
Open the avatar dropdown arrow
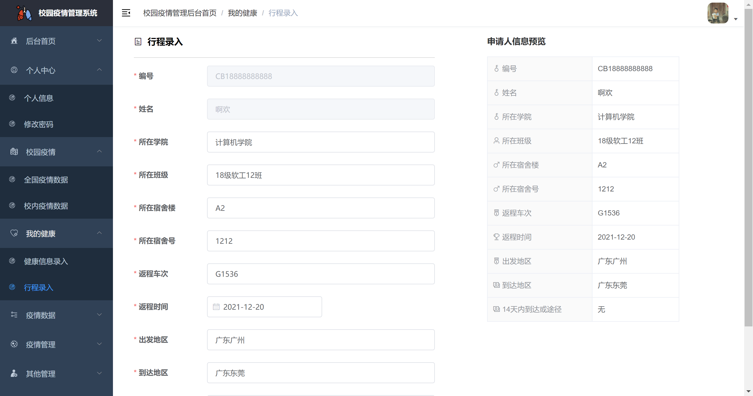(x=736, y=19)
